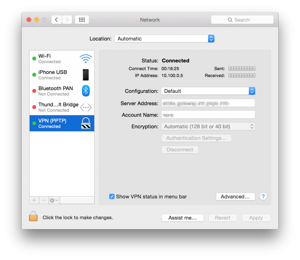This screenshot has width=300, height=260.
Task: Open the gear action menu
Action: (54, 200)
